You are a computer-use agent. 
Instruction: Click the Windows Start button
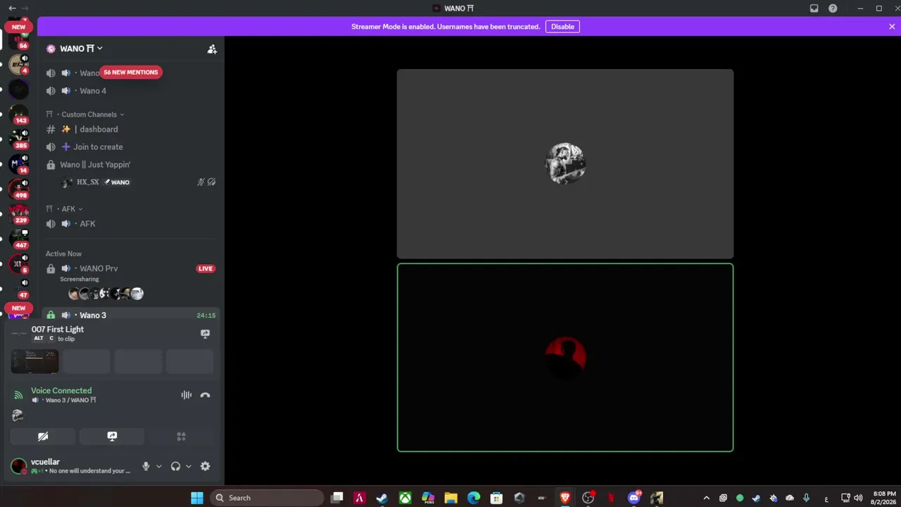[x=196, y=498]
